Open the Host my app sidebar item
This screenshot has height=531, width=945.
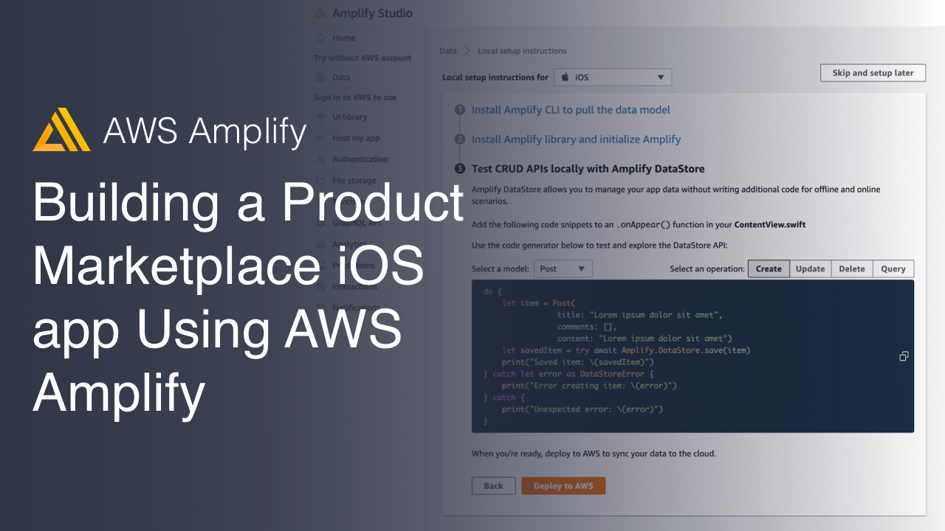356,138
